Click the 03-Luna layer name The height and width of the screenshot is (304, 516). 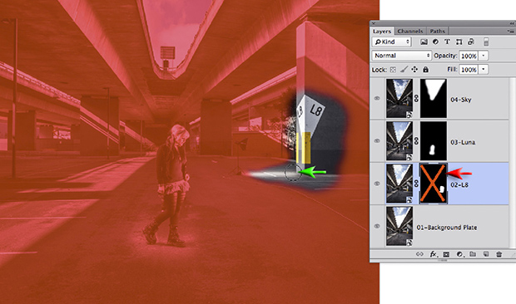click(x=463, y=142)
